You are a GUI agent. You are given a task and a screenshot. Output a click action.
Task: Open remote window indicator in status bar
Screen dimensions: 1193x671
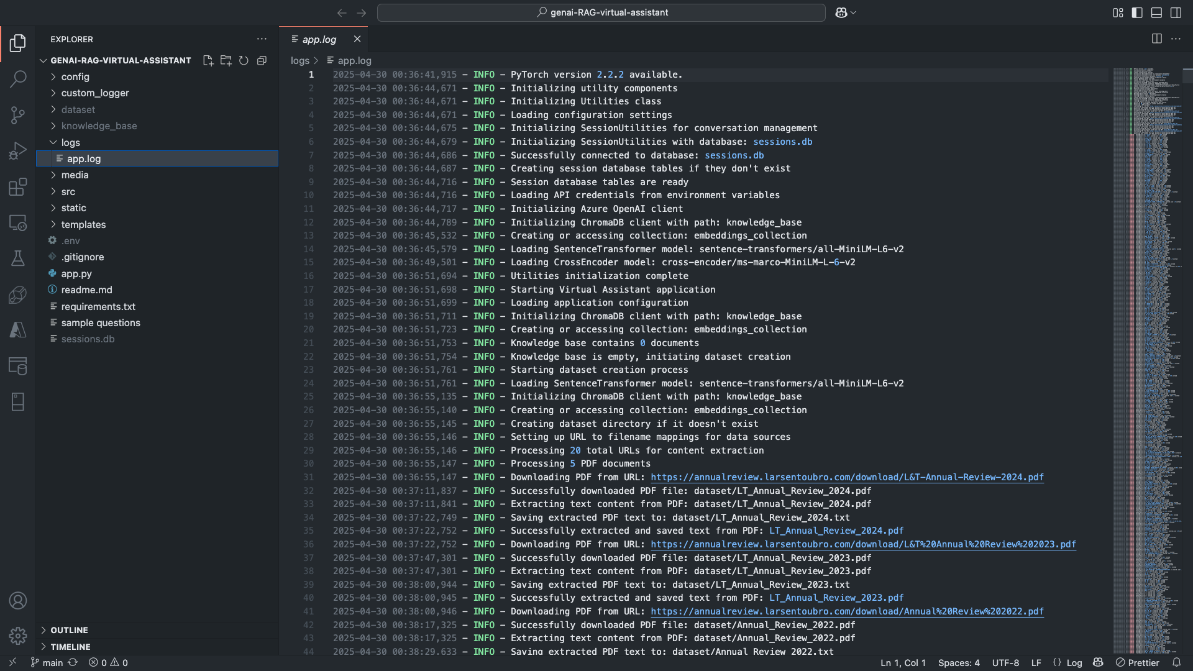(x=12, y=663)
